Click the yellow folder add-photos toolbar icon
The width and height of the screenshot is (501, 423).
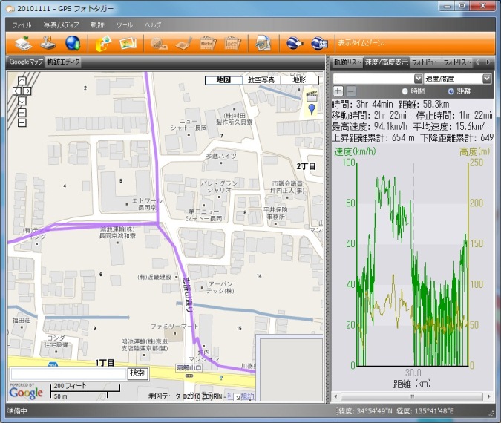click(103, 43)
